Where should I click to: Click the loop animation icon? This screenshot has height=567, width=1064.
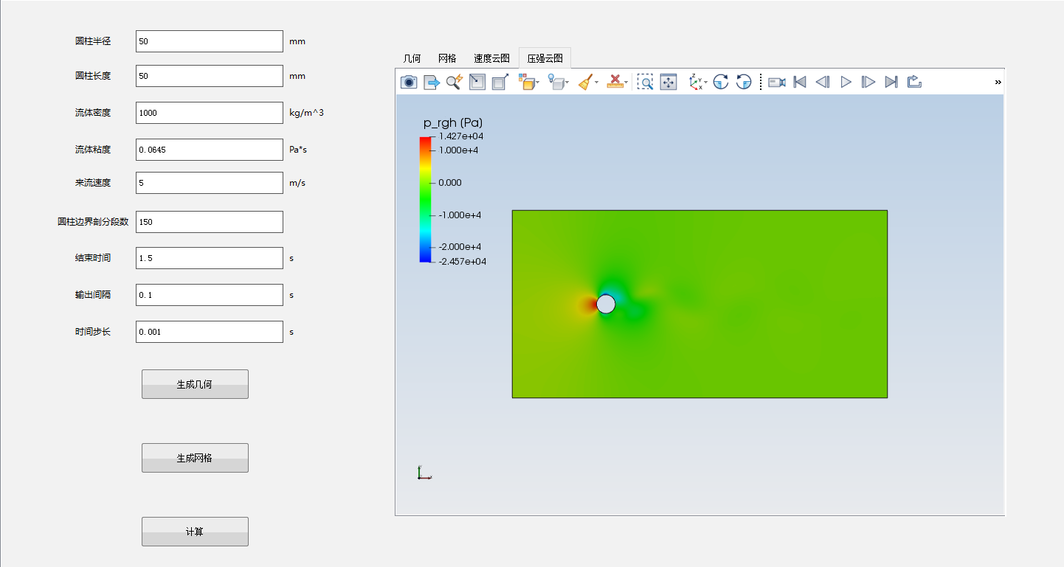click(914, 82)
